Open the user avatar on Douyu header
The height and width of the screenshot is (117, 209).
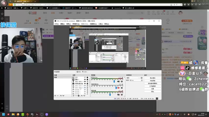(x=181, y=13)
